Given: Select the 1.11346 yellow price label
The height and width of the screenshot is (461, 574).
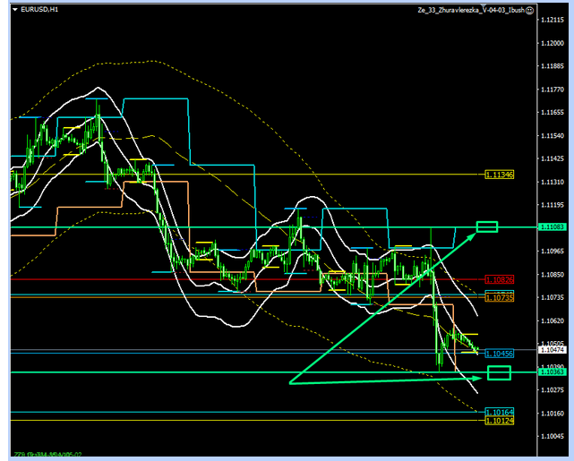Looking at the screenshot, I should pos(499,175).
